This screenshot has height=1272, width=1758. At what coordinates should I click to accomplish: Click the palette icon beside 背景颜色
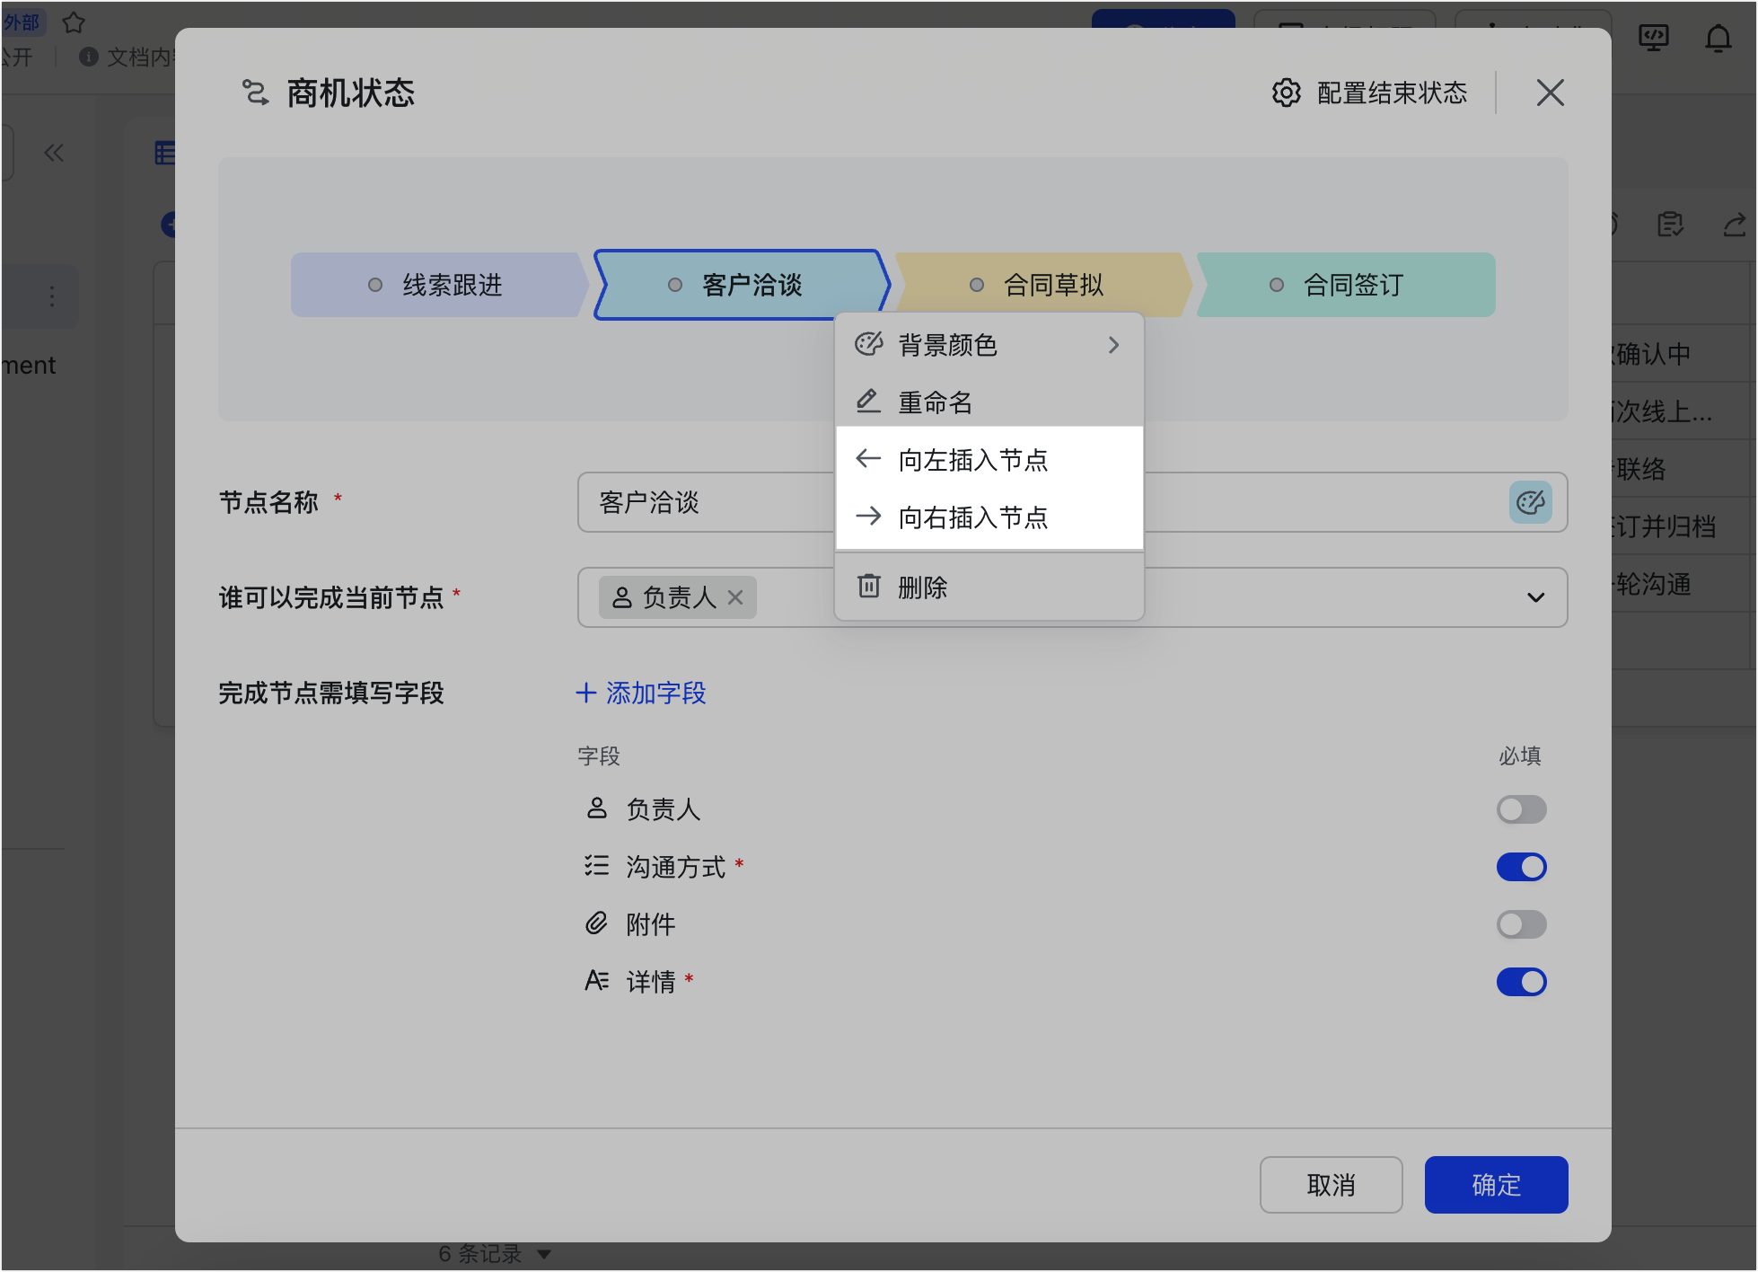(x=867, y=344)
